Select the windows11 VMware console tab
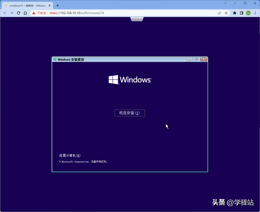This screenshot has height=212, width=260. click(27, 5)
